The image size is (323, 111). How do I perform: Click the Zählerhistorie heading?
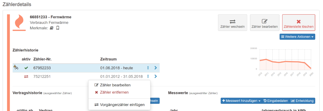pyautogui.click(x=25, y=50)
